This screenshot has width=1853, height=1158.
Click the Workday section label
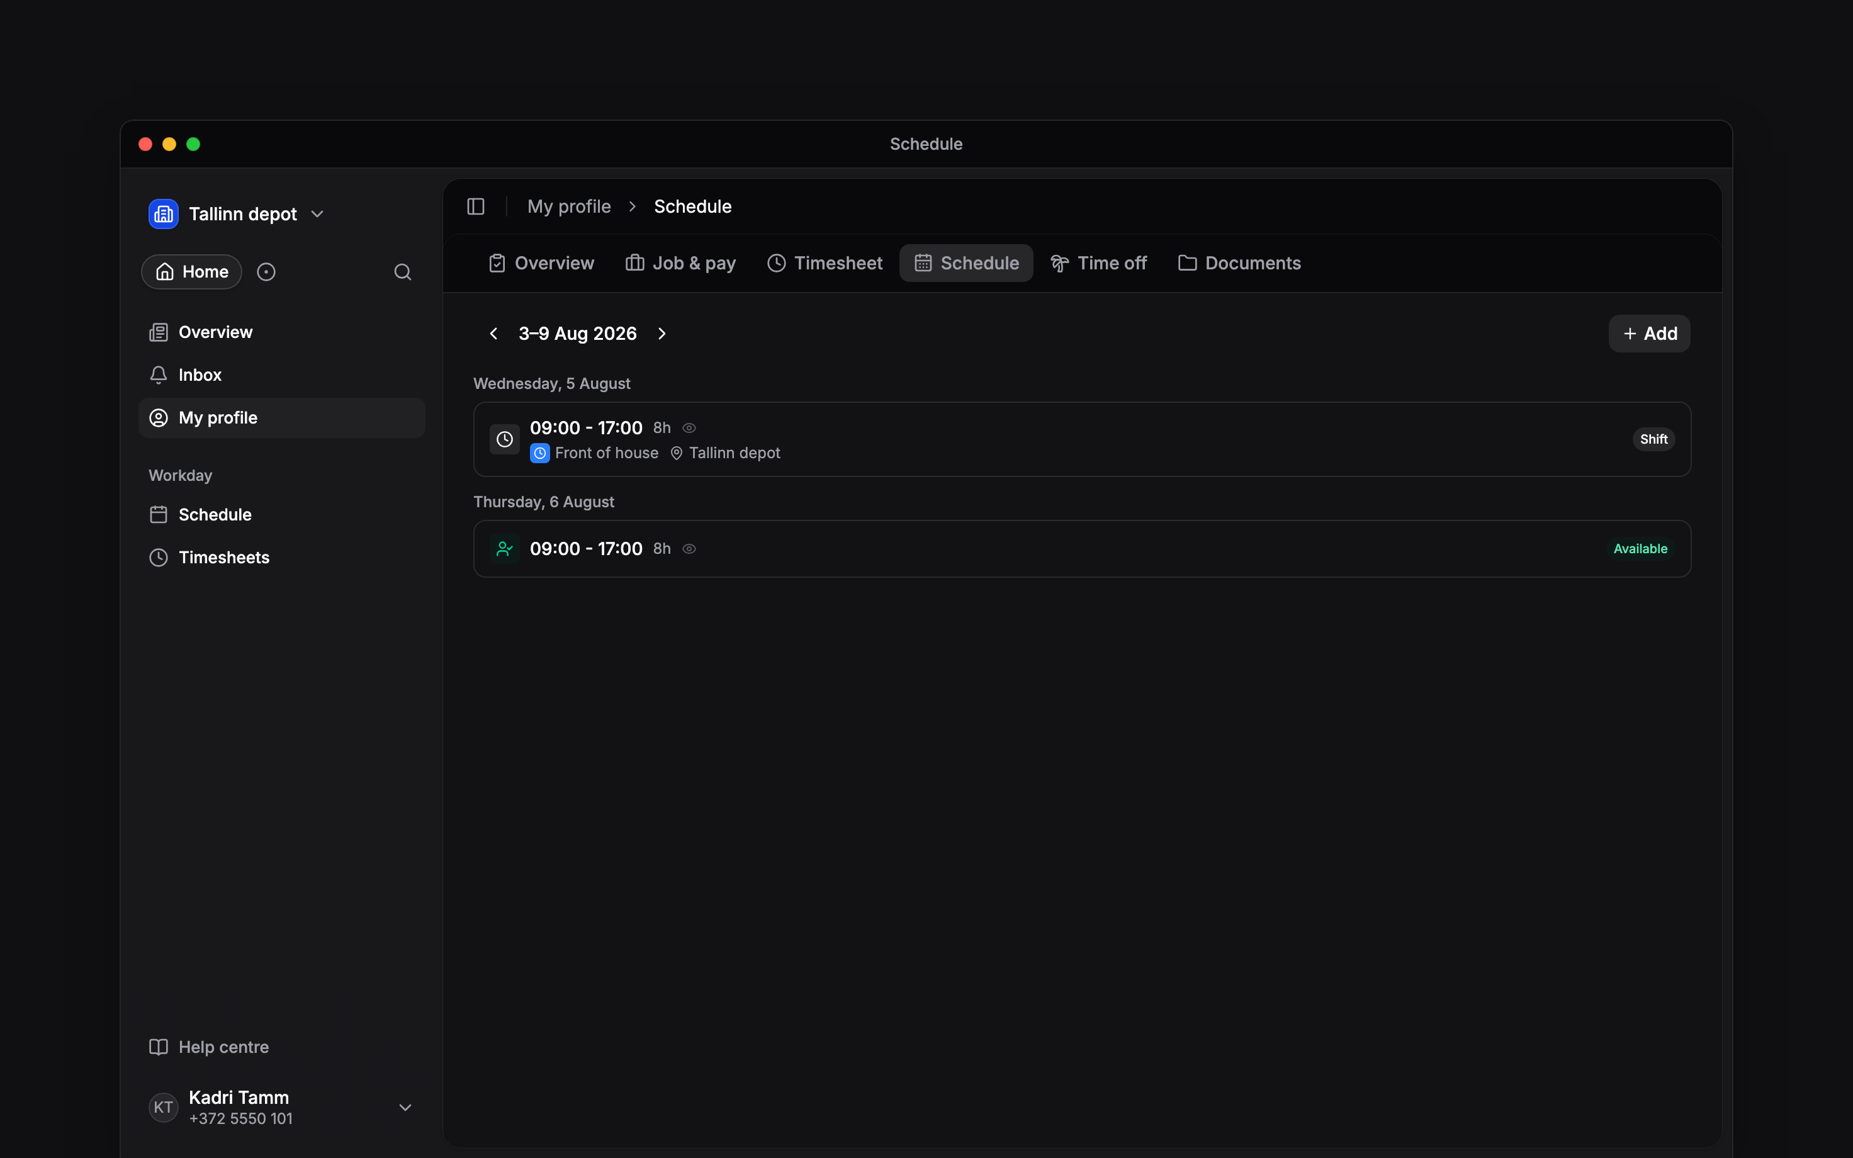(181, 476)
